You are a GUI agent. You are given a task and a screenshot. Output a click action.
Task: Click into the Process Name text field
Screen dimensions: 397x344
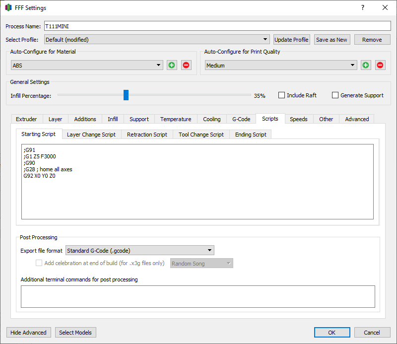click(x=217, y=26)
